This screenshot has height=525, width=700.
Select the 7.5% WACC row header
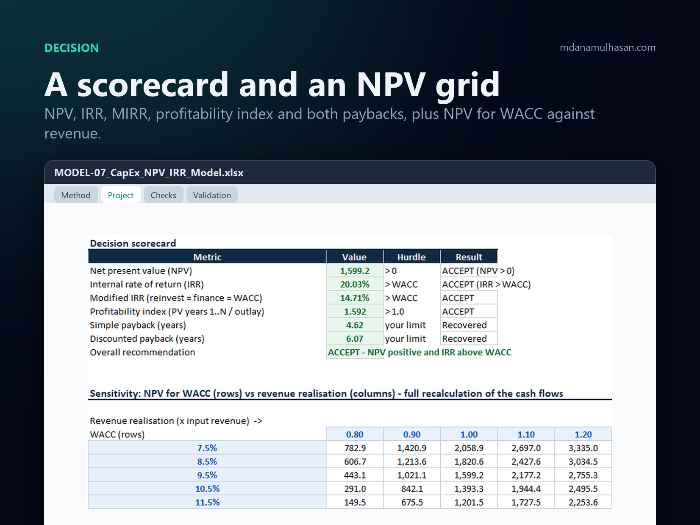(x=207, y=448)
